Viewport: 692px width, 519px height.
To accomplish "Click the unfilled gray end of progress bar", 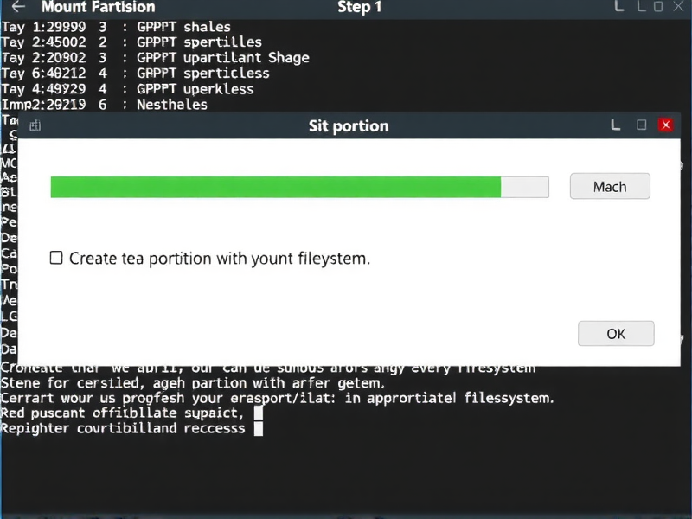I will [525, 187].
